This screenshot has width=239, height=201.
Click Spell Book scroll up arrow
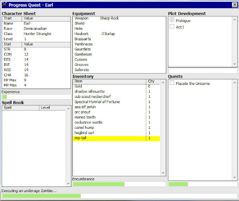[x=68, y=108]
